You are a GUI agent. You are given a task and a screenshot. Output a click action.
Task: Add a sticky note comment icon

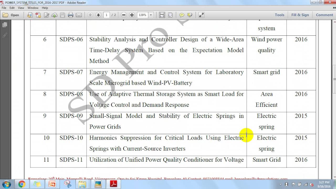[x=182, y=15]
